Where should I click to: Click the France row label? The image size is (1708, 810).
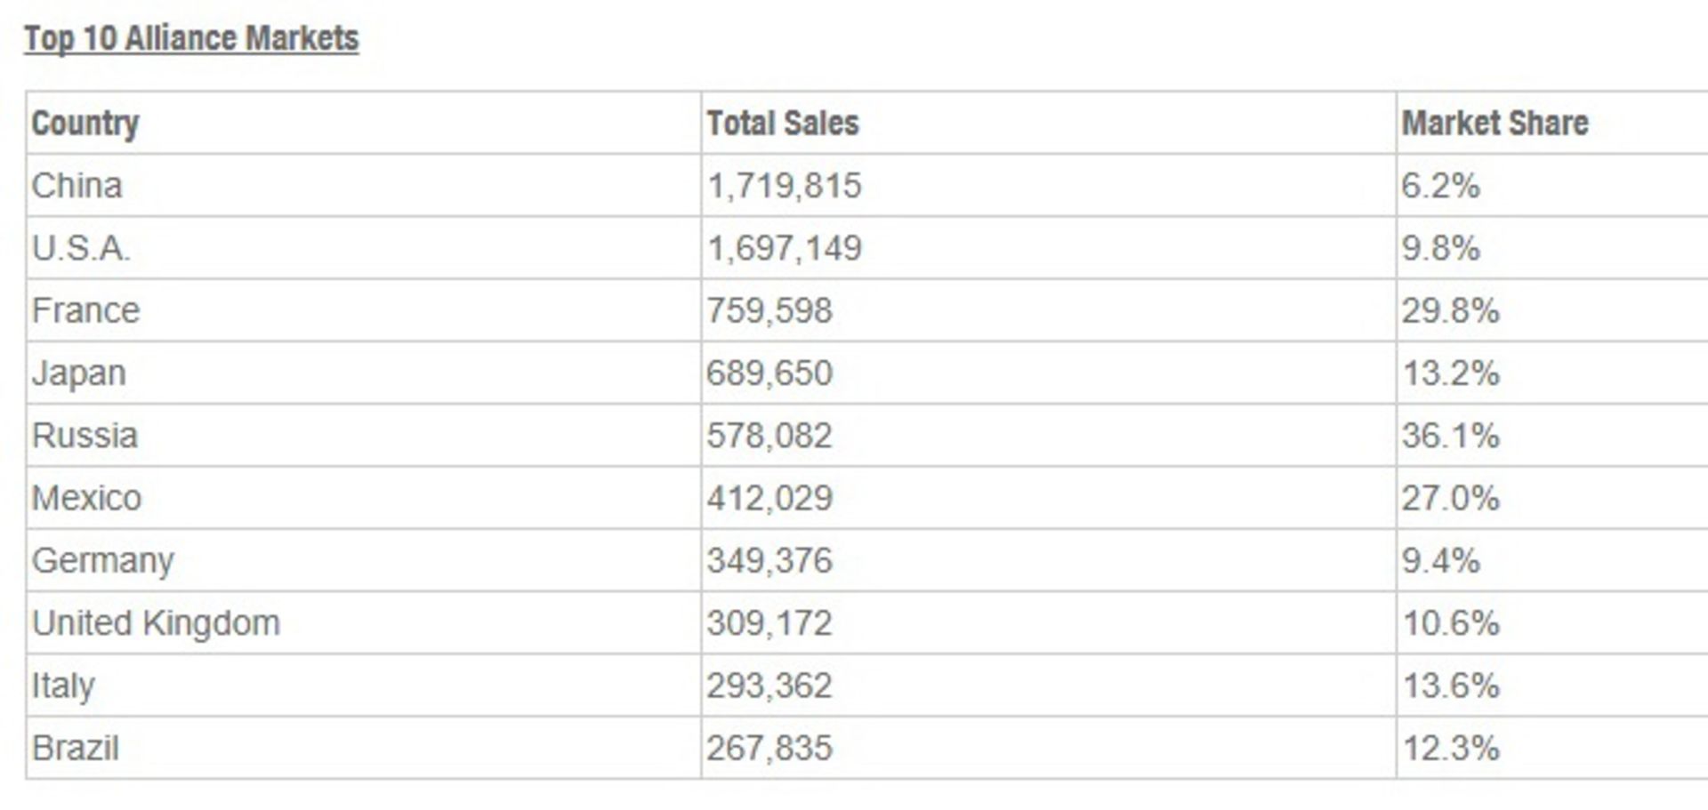pyautogui.click(x=85, y=310)
